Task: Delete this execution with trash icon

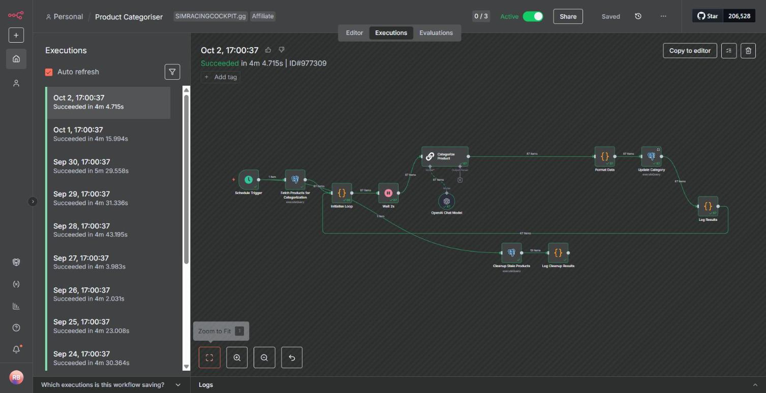Action: pyautogui.click(x=748, y=50)
